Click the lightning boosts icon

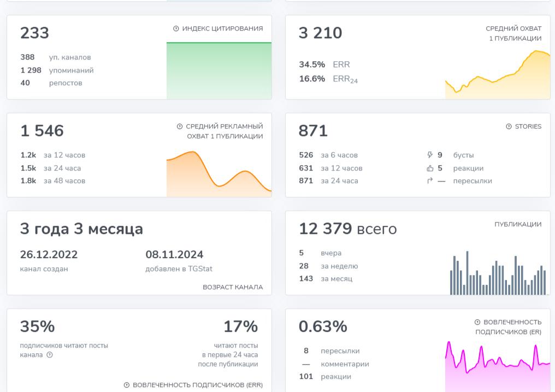430,155
